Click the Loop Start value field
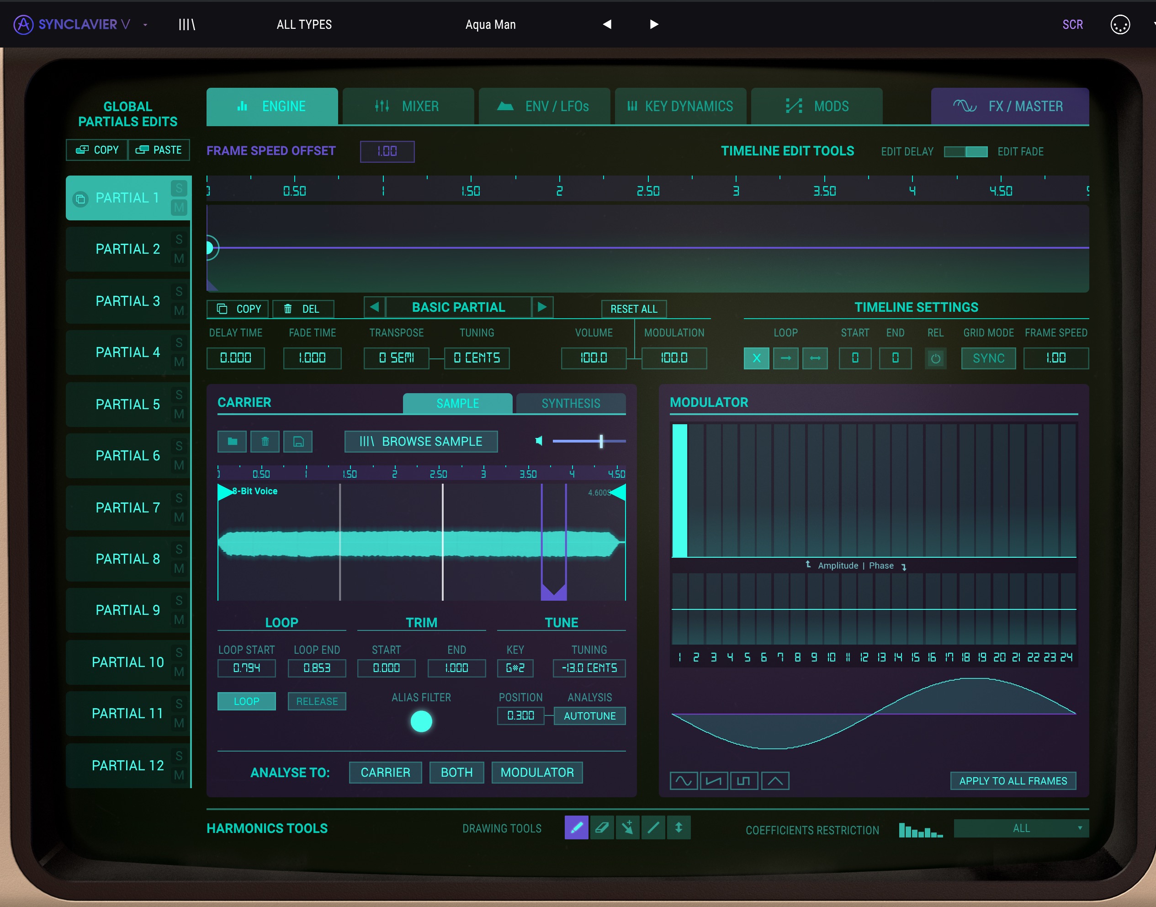The image size is (1156, 907). coord(246,668)
